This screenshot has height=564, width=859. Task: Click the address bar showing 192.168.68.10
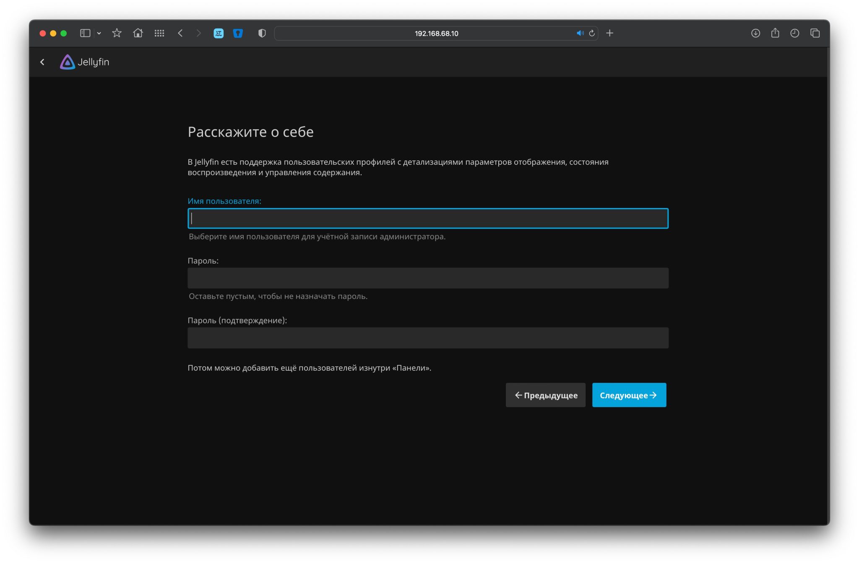pyautogui.click(x=436, y=33)
